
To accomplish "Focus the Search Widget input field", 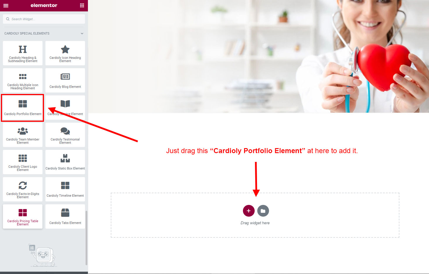I will [x=44, y=19].
